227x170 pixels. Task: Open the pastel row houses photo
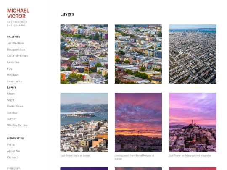(138, 54)
